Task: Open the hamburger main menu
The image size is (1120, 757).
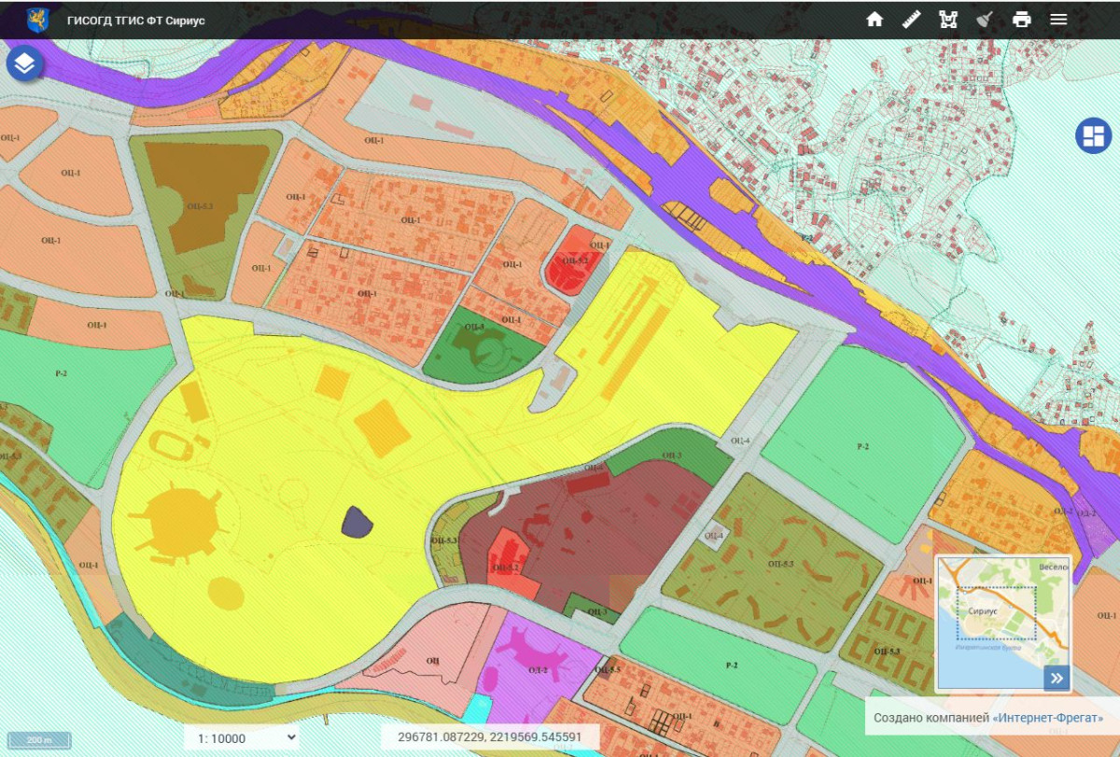Action: coord(1058,20)
